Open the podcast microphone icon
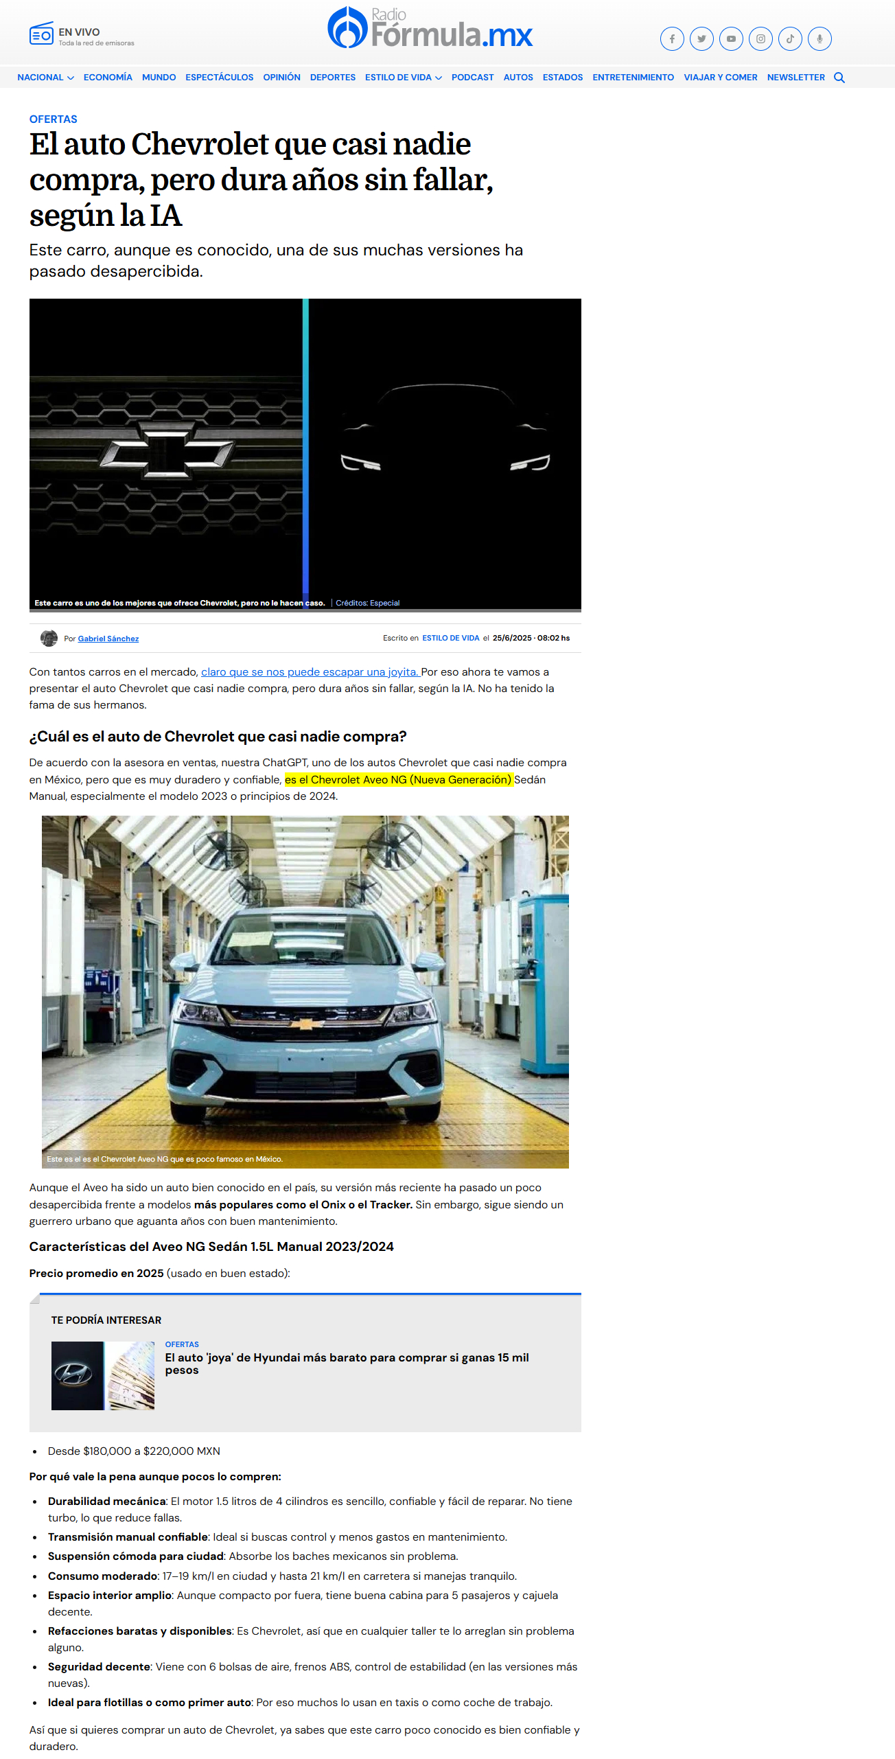Screen dimensions: 895x1759 point(820,39)
